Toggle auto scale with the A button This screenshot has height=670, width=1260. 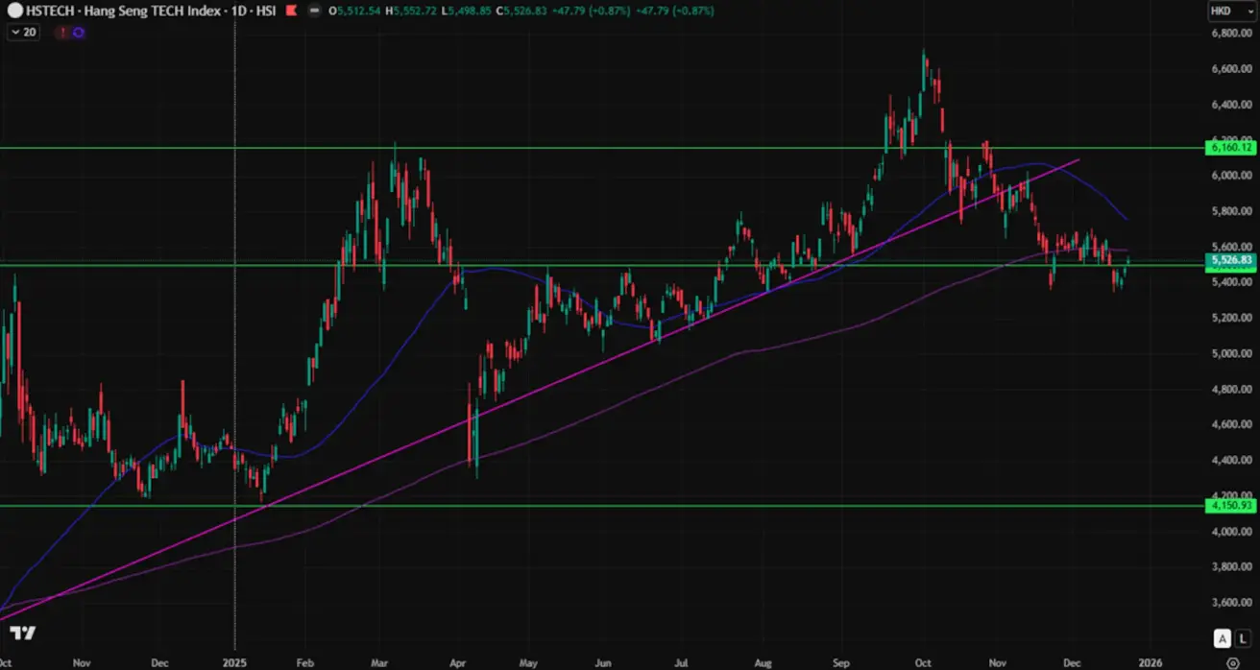[x=1223, y=638]
